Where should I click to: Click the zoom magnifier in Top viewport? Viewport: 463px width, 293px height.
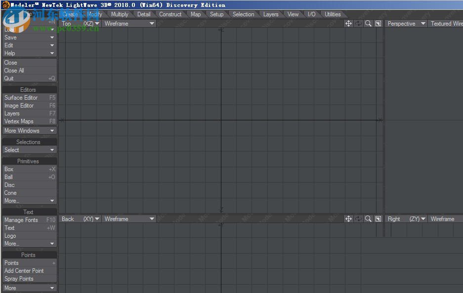pos(368,24)
